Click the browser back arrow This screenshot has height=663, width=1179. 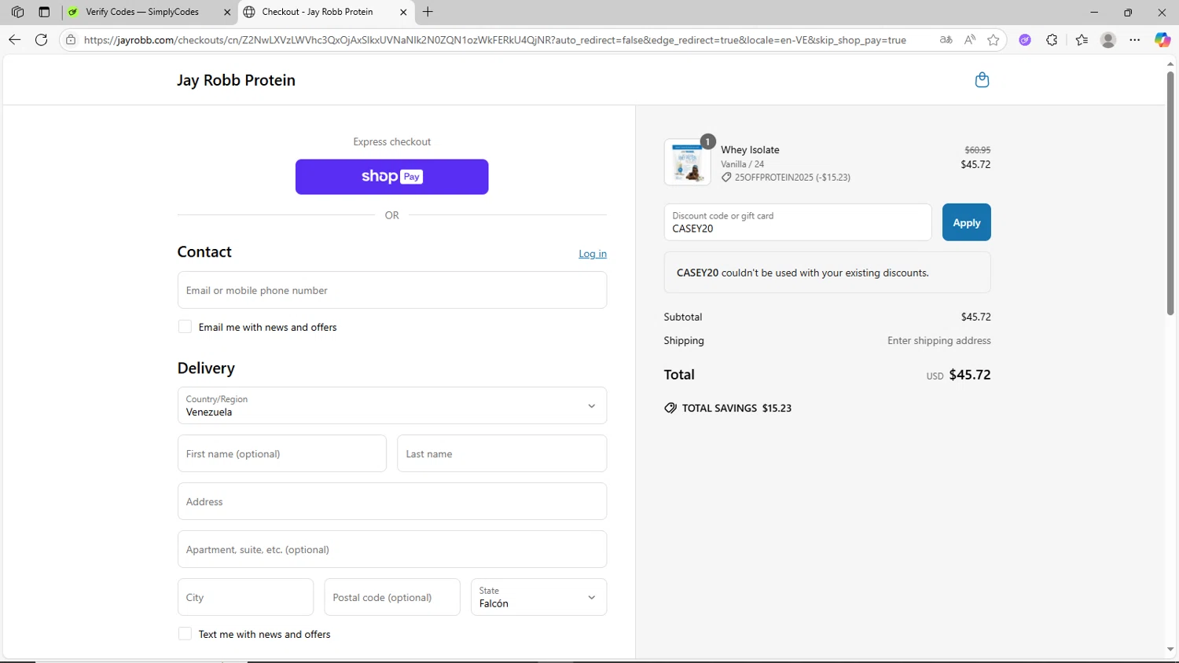tap(14, 40)
